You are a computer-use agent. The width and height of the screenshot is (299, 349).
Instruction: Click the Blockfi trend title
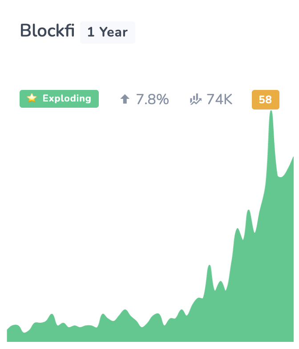(47, 30)
